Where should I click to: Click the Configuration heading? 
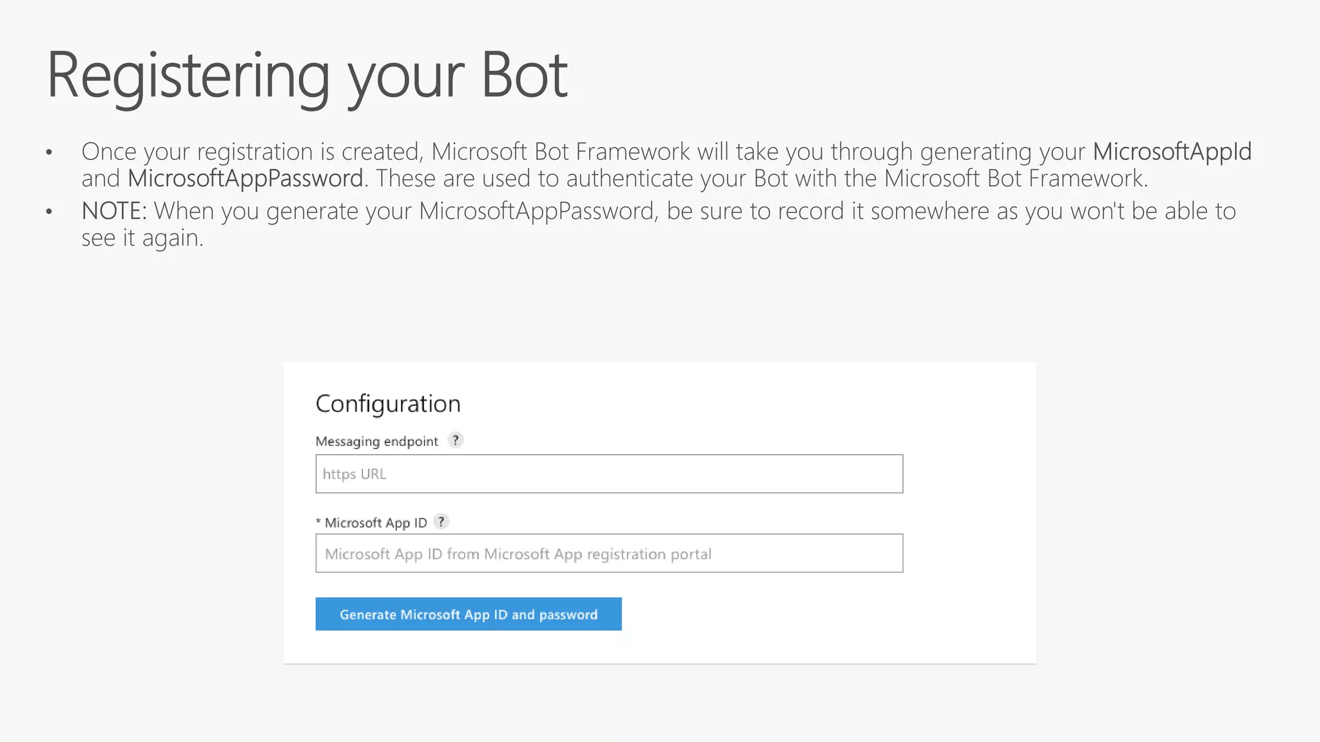pyautogui.click(x=388, y=404)
